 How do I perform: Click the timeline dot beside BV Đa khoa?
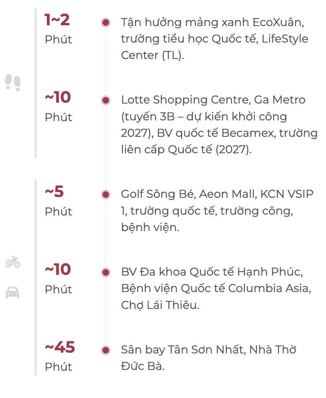point(106,272)
